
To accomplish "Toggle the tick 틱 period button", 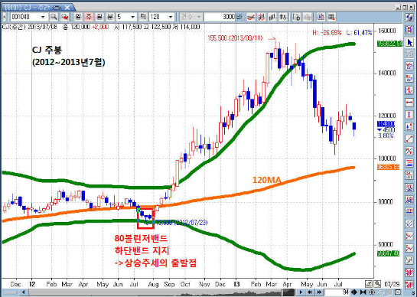I will [143, 17].
